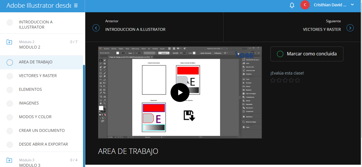Play the AREA DE TRABAJO video

pyautogui.click(x=180, y=92)
